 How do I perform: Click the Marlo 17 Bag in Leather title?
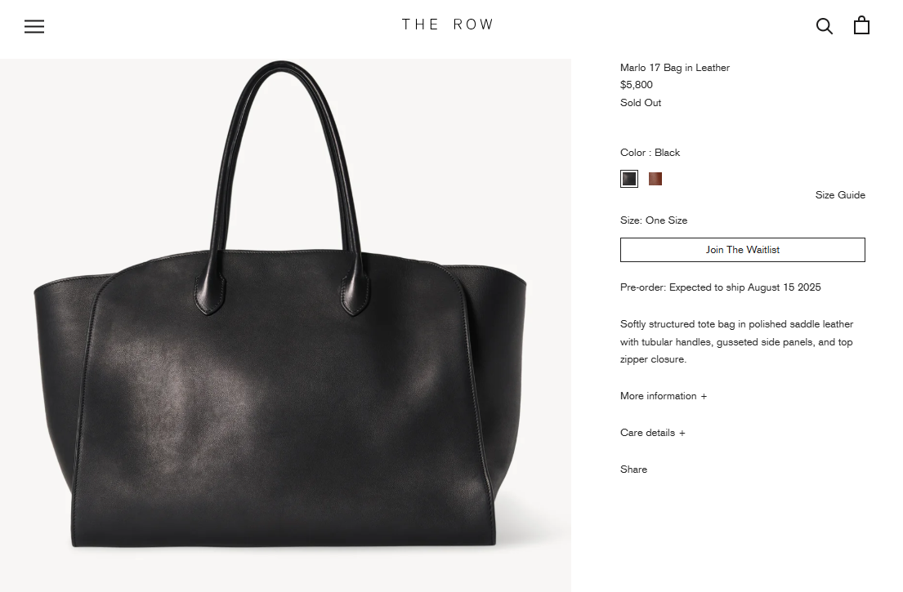674,68
